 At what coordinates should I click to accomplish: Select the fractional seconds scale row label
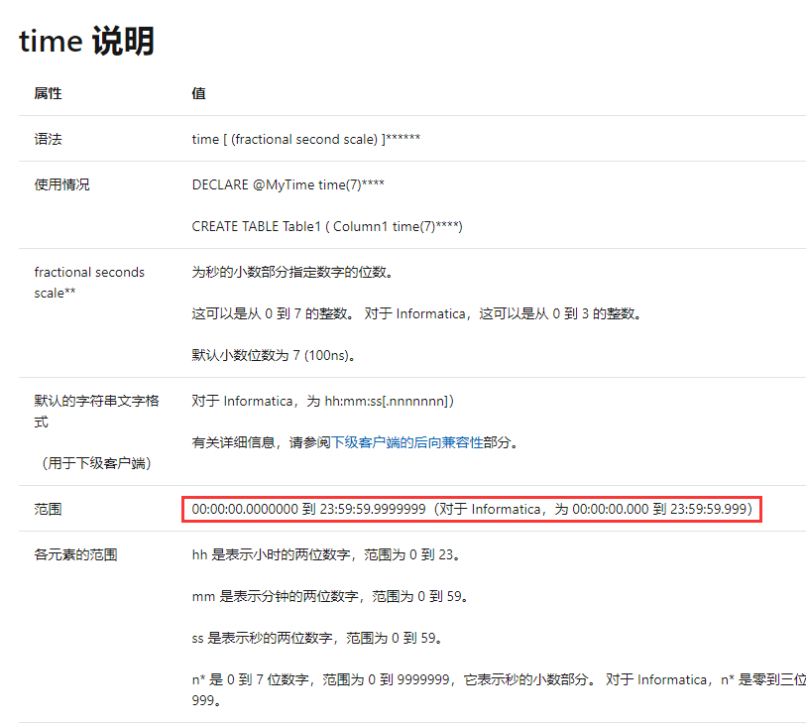[87, 282]
